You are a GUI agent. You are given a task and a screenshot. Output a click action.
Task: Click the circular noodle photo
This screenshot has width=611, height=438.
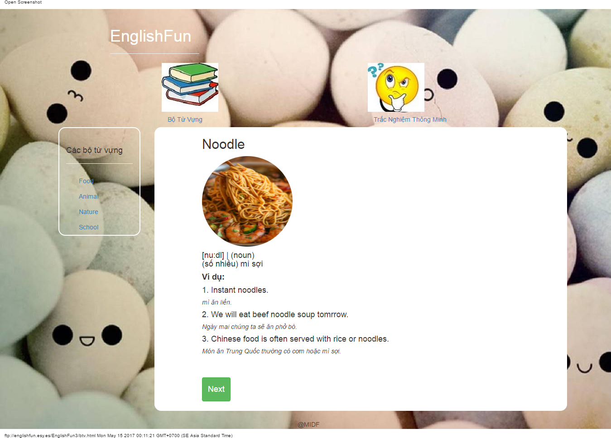tap(247, 201)
